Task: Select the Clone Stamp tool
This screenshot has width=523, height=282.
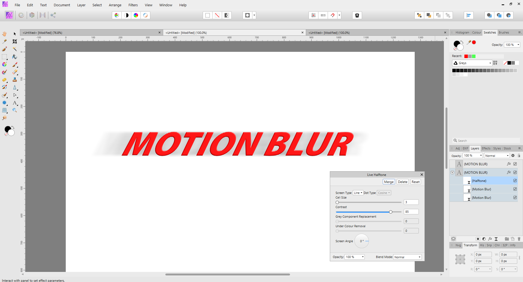Action: coord(15,80)
